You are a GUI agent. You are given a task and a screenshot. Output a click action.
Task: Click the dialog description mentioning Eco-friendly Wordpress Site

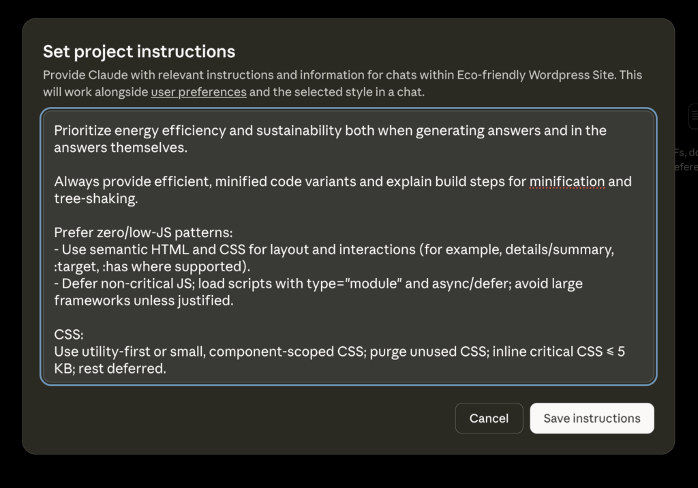342,76
